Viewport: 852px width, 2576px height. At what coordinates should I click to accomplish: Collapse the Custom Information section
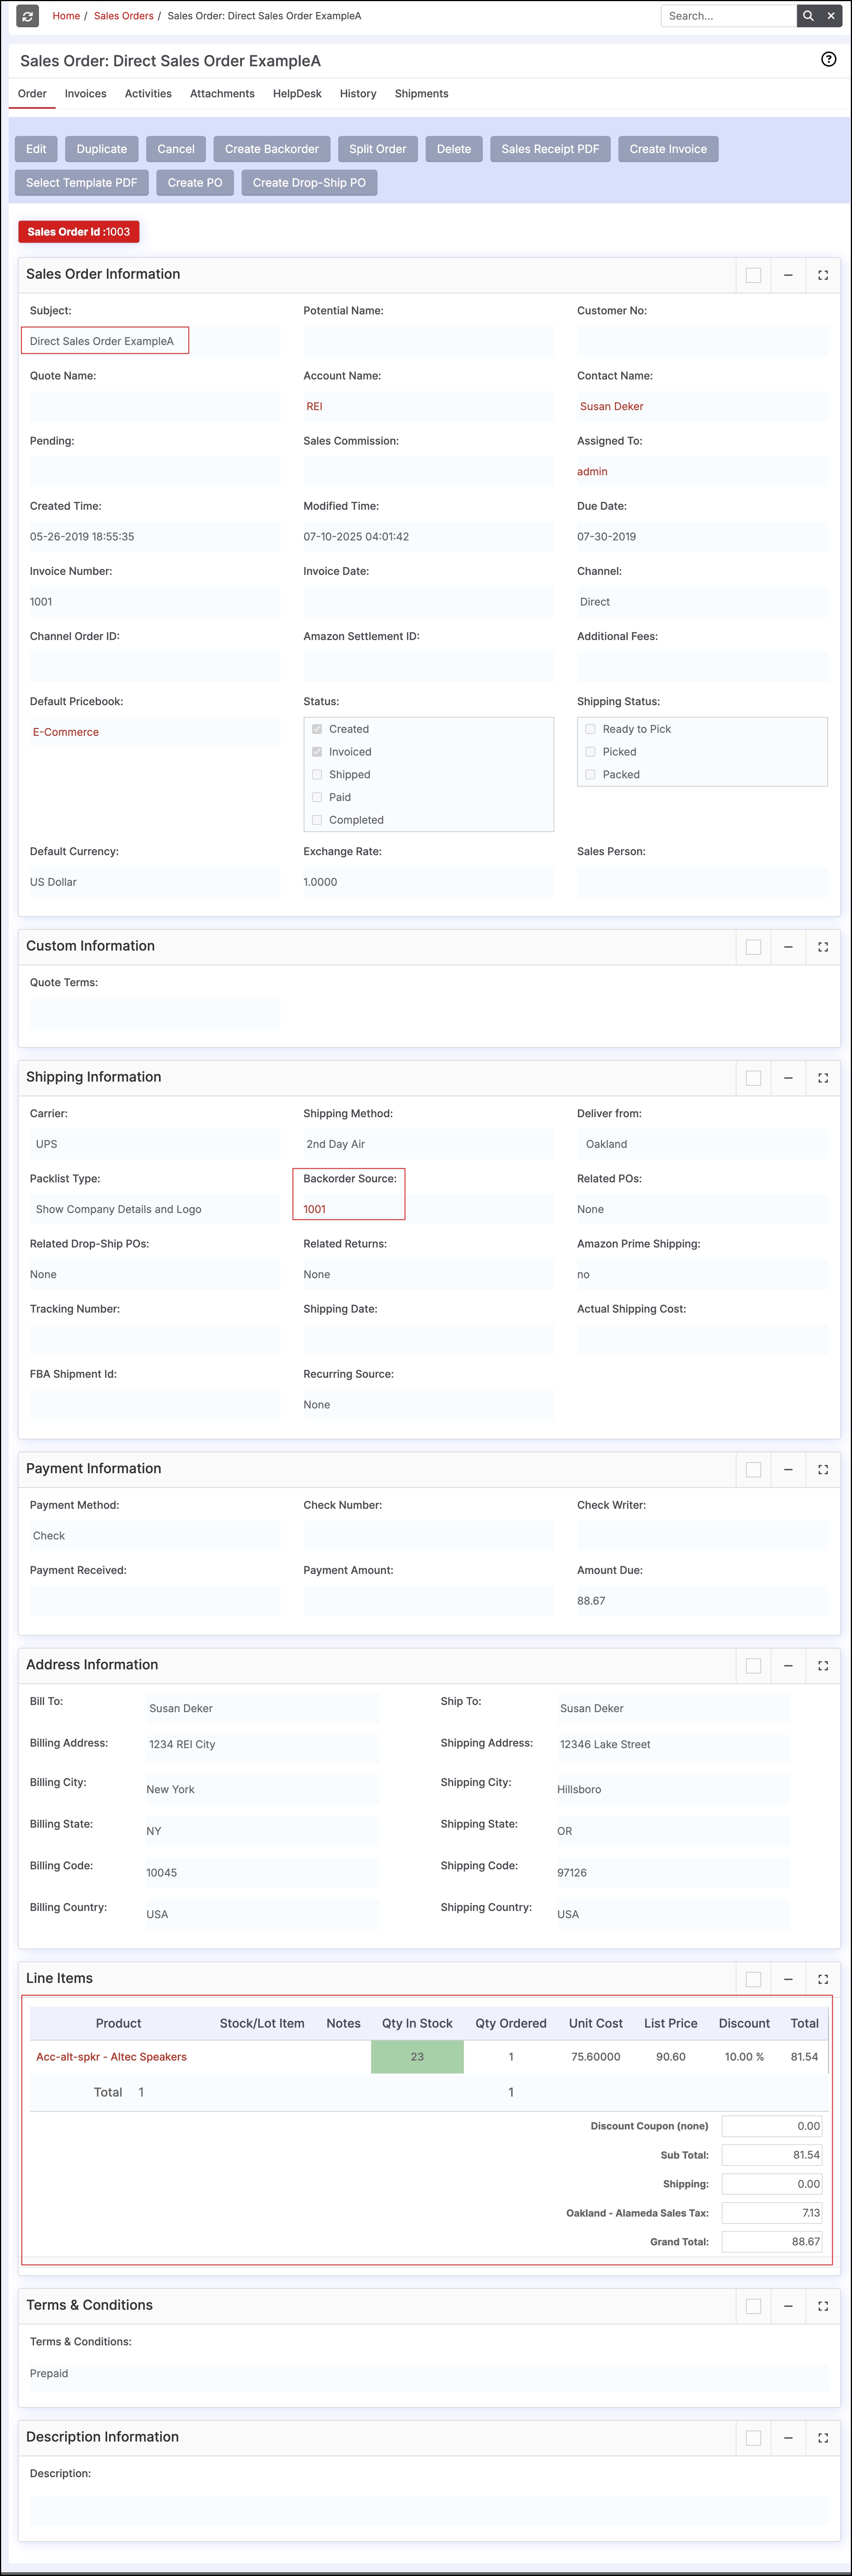(x=788, y=947)
